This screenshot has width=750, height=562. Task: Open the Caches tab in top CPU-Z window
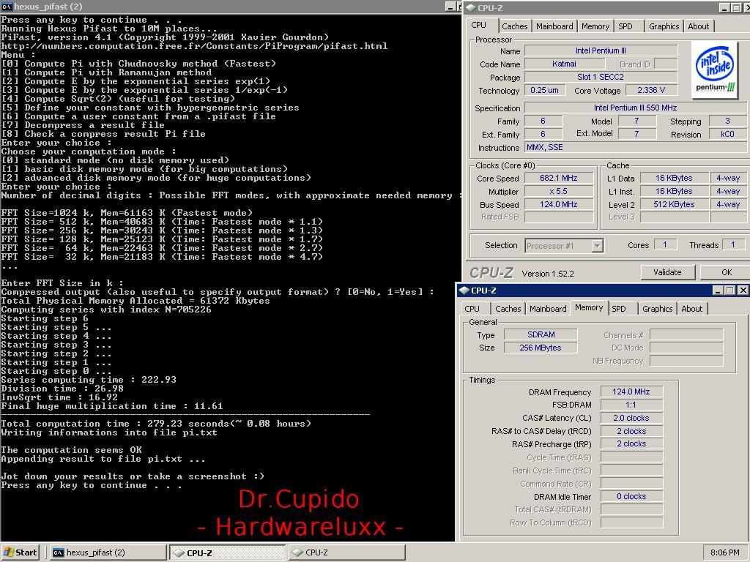coord(515,26)
